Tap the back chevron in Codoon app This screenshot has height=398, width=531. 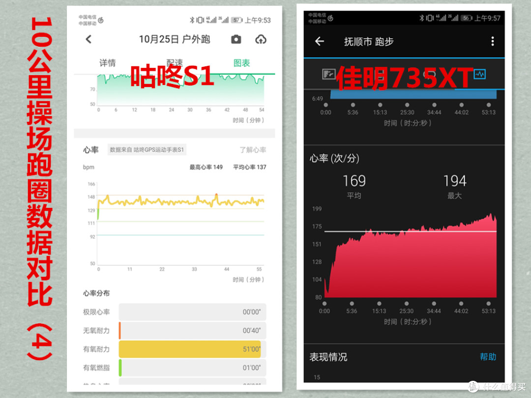(88, 39)
